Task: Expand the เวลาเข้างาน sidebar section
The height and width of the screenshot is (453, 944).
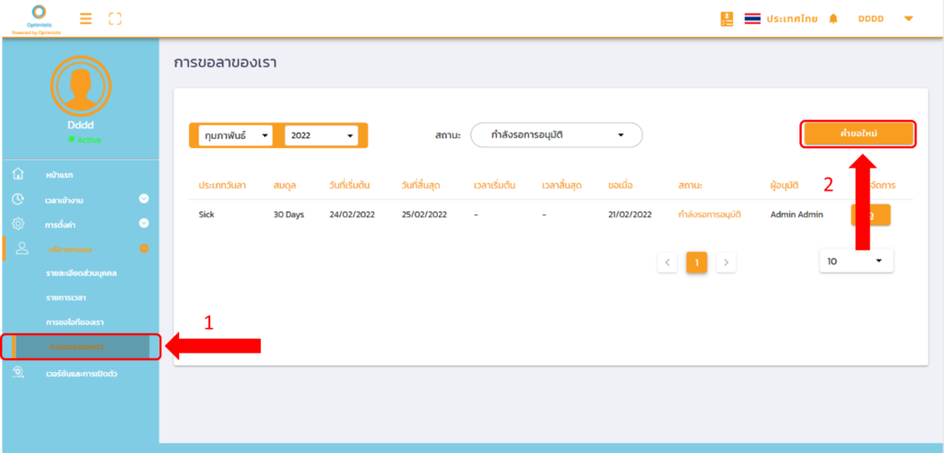Action: pyautogui.click(x=144, y=199)
